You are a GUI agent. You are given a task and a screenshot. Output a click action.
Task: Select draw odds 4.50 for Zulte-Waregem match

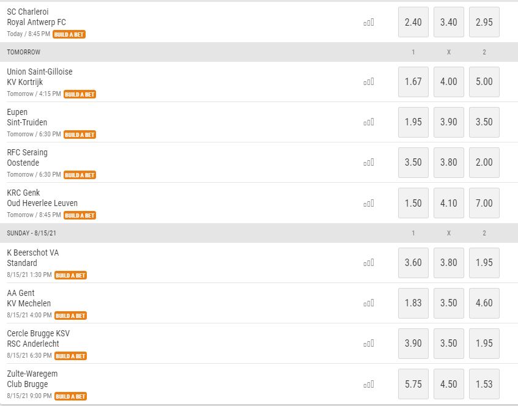[449, 384]
